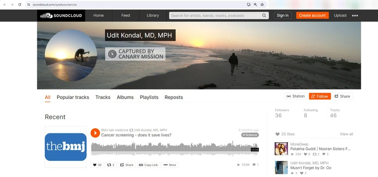This screenshot has height=177, width=378.
Task: Open the Feed page
Action: coord(126,16)
